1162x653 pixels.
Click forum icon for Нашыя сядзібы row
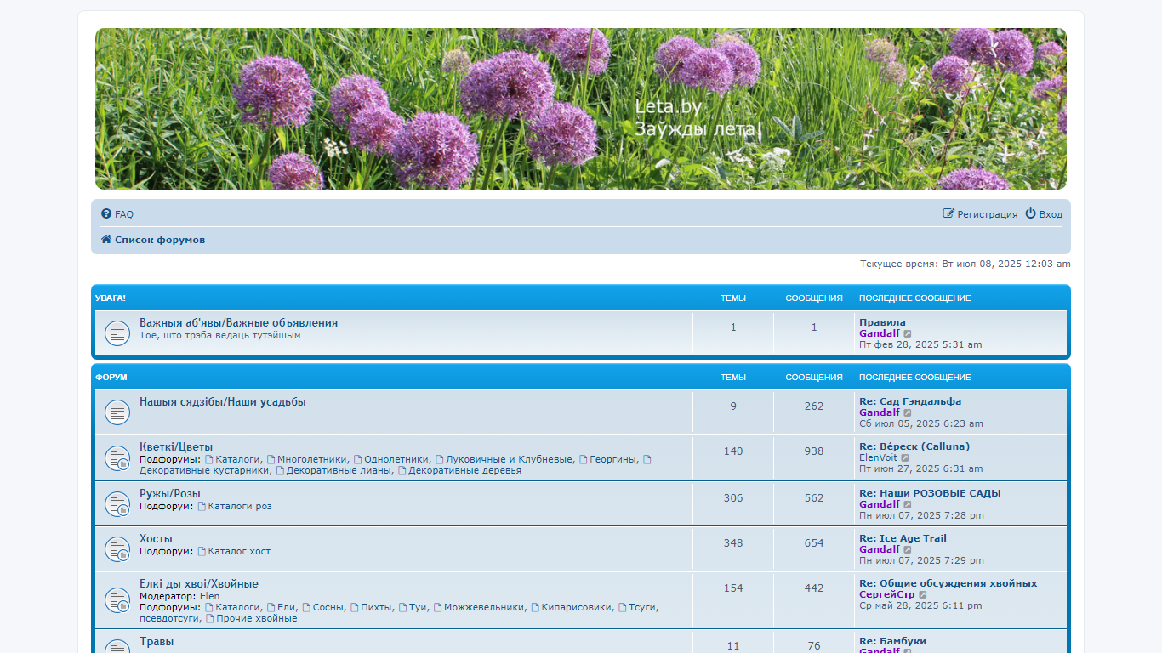click(x=117, y=412)
